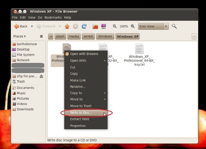Select the Windows XP path button
This screenshot has width=206, height=149.
[x=128, y=36]
